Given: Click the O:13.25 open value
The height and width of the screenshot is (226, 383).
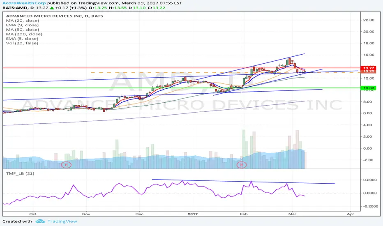Looking at the screenshot, I should [97, 8].
